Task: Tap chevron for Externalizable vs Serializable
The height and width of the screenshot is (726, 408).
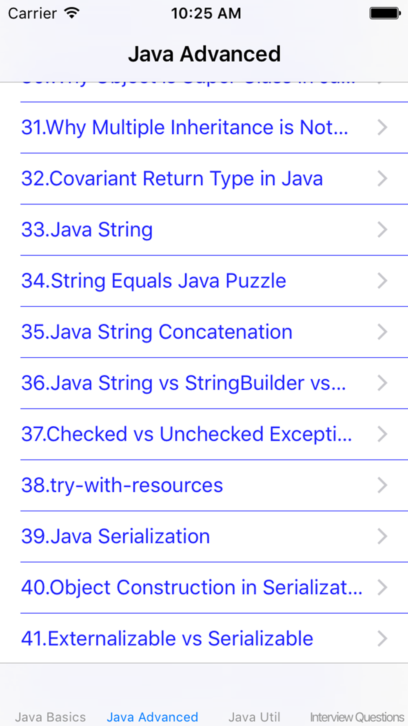Action: (382, 639)
